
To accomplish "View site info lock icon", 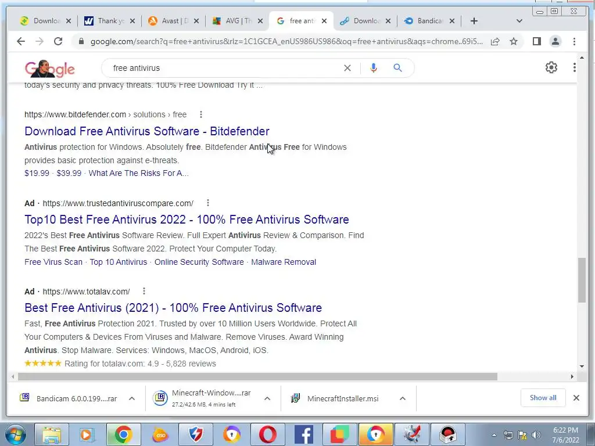I will pos(81,41).
